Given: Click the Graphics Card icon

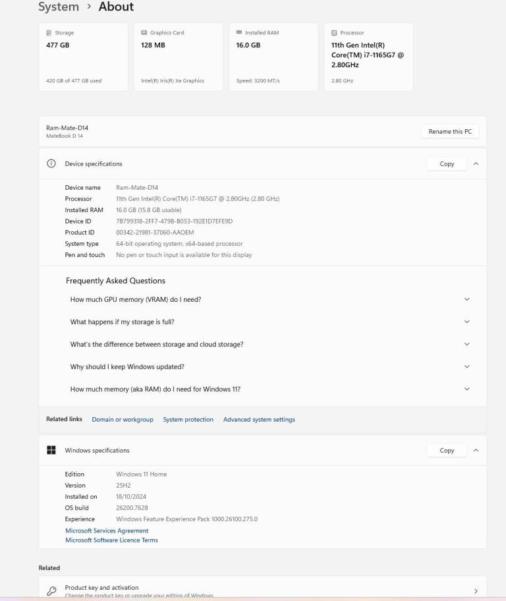Looking at the screenshot, I should 144,33.
